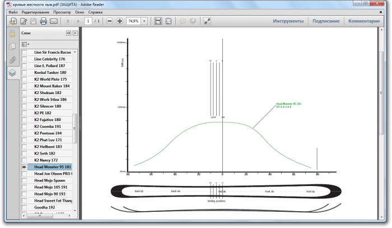Toggle visibility box for K2 Coomba 191

(24, 127)
